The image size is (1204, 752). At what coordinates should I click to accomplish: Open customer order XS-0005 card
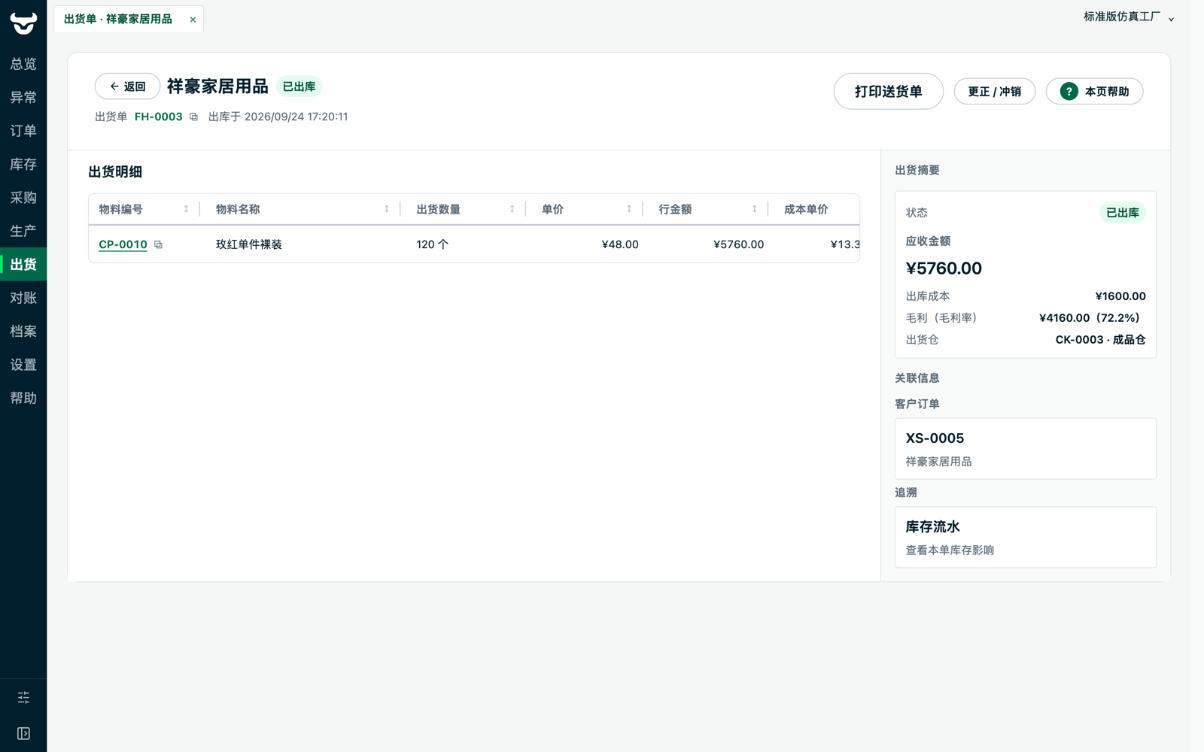[x=1025, y=449]
